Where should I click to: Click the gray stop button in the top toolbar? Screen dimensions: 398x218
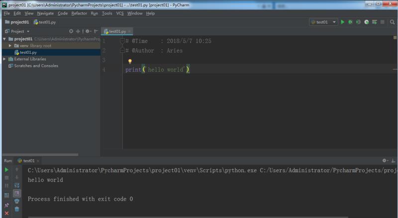tap(382, 22)
